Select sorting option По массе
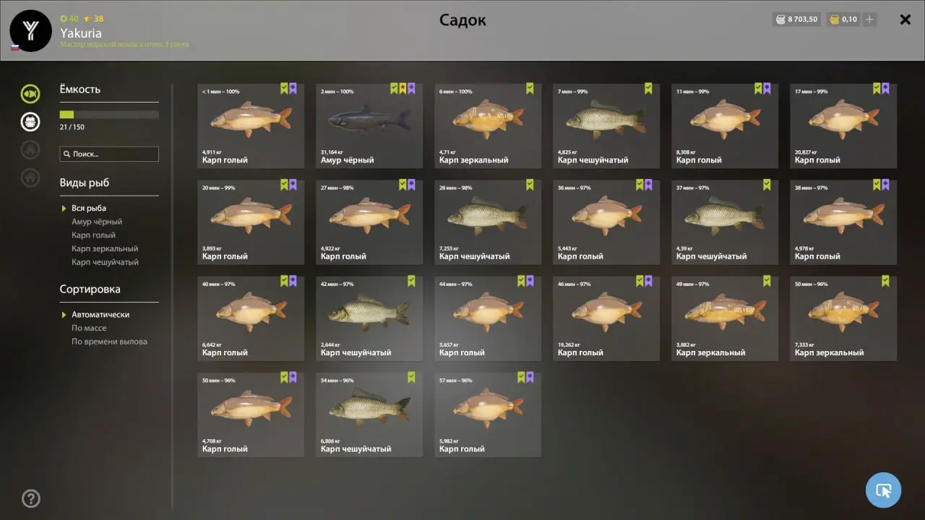Viewport: 925px width, 520px height. tap(89, 328)
